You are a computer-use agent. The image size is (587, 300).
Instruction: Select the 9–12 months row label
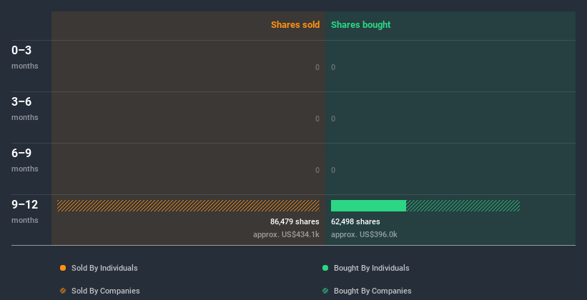tap(25, 211)
